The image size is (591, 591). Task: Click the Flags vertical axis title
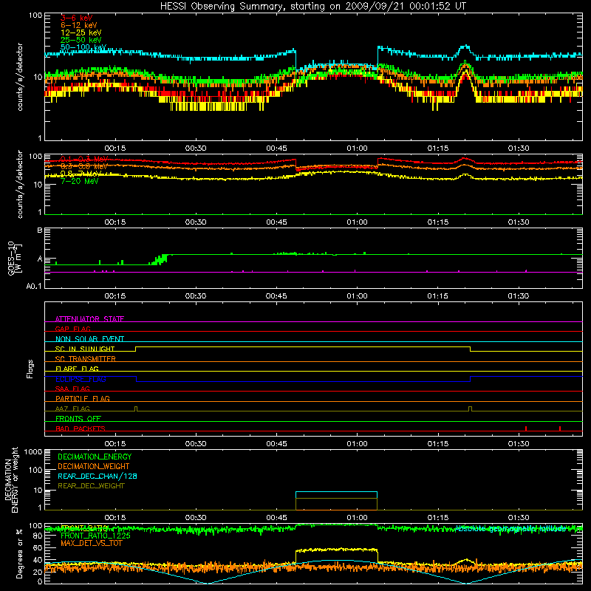pyautogui.click(x=30, y=369)
